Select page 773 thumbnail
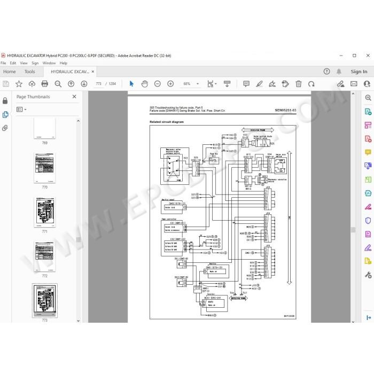This screenshot has width=374, height=374. tap(44, 300)
